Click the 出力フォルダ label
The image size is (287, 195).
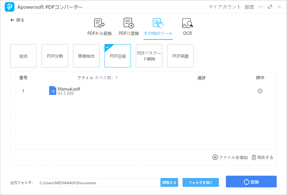[21, 182]
